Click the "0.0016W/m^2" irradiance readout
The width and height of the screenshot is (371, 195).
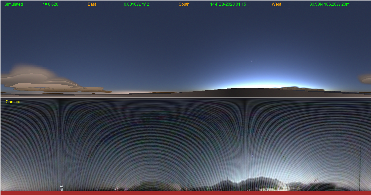(137, 4)
